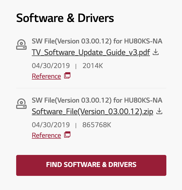
Task: Click popup window icon under 2014K entry
Action: coord(67,75)
